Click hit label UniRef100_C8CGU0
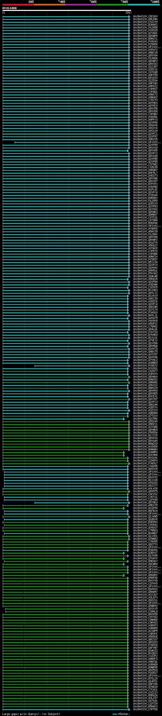Image resolution: width=162 pixels, height=716 pixels. pyautogui.click(x=145, y=17)
